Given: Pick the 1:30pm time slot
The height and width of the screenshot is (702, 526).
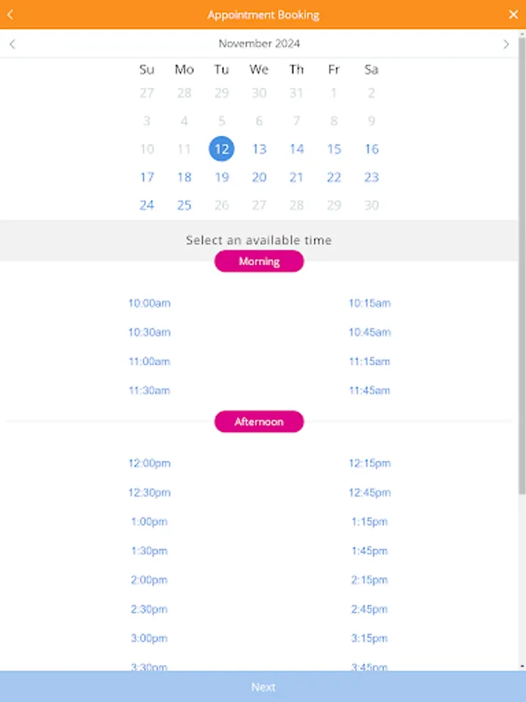Looking at the screenshot, I should pos(148,551).
